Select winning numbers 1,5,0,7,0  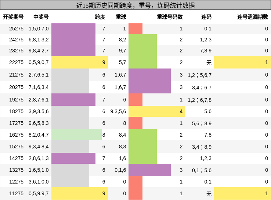click(39, 29)
